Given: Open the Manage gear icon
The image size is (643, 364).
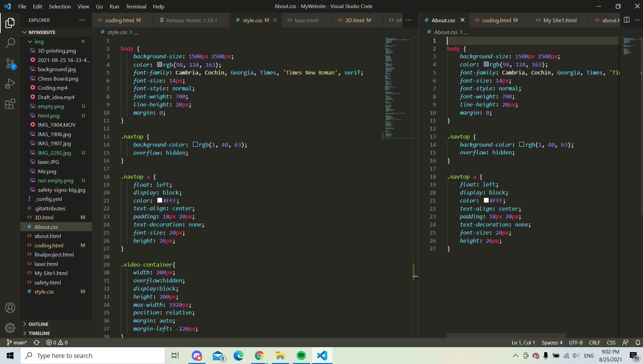Looking at the screenshot, I should tap(10, 328).
